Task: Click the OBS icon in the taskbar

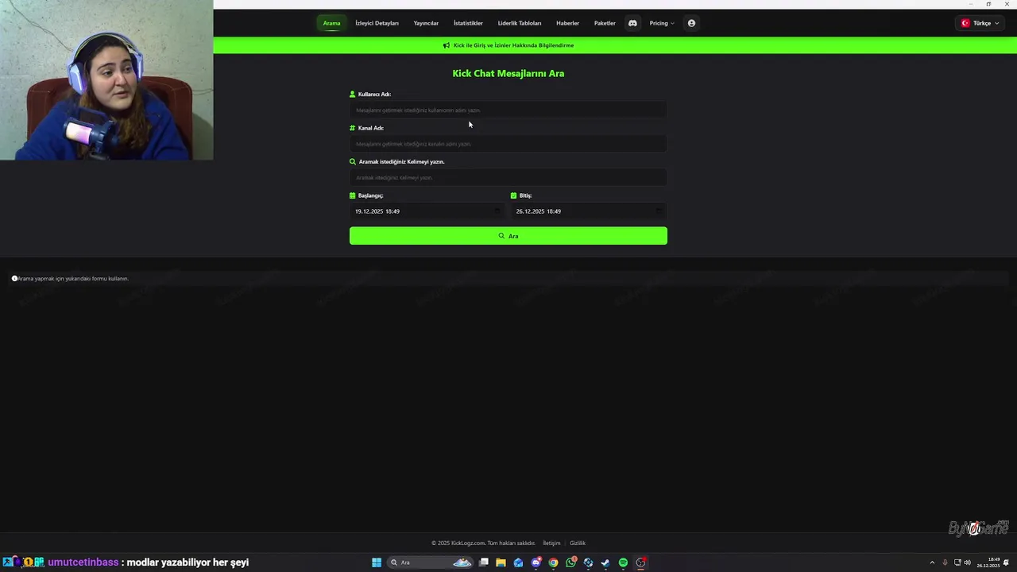Action: pos(640,562)
